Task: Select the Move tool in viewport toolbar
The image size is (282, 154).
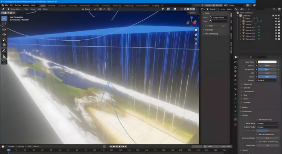Action: click(x=4, y=29)
